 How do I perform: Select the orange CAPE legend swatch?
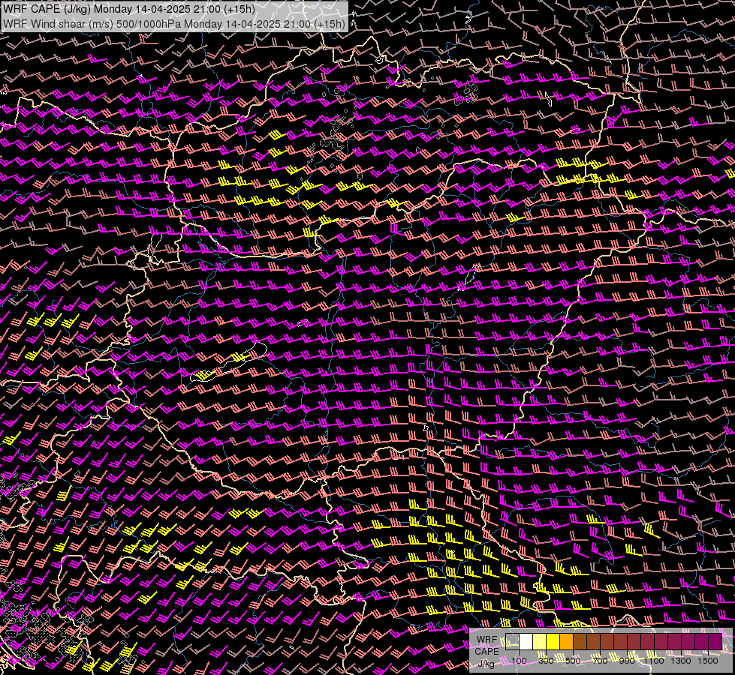(x=566, y=642)
